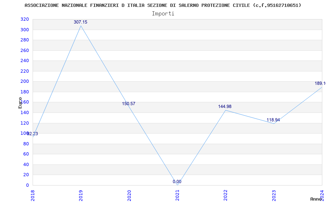Click the 40 y-axis tick label
Image resolution: width=326 pixels, height=203 pixels.
pyautogui.click(x=26, y=164)
